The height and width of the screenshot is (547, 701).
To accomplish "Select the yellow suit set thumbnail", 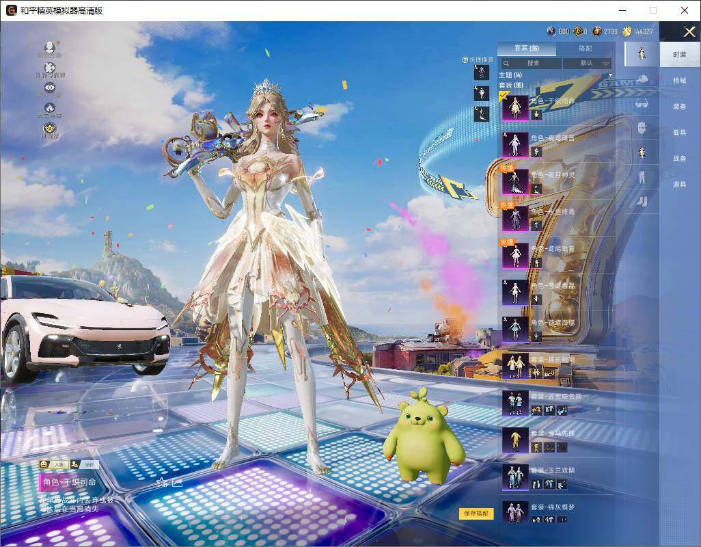I will coord(515,440).
